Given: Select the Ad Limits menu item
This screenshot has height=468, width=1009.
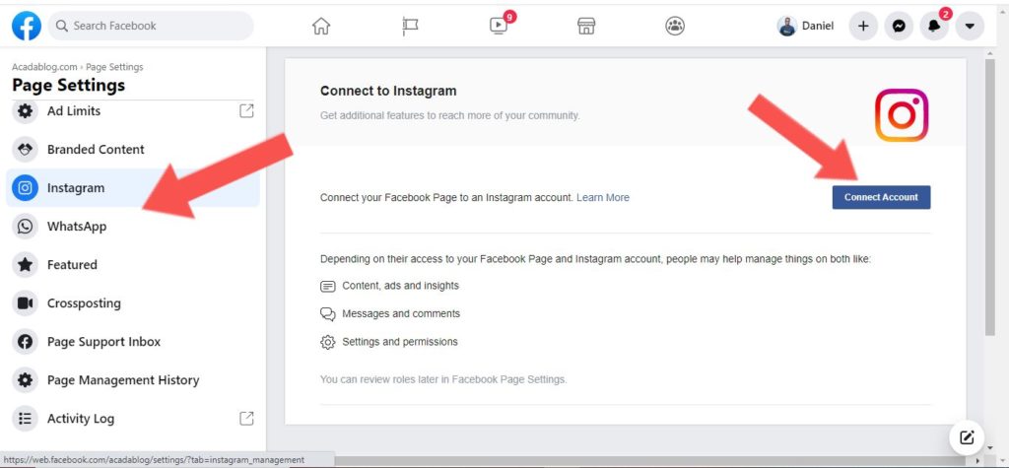Looking at the screenshot, I should (x=133, y=111).
